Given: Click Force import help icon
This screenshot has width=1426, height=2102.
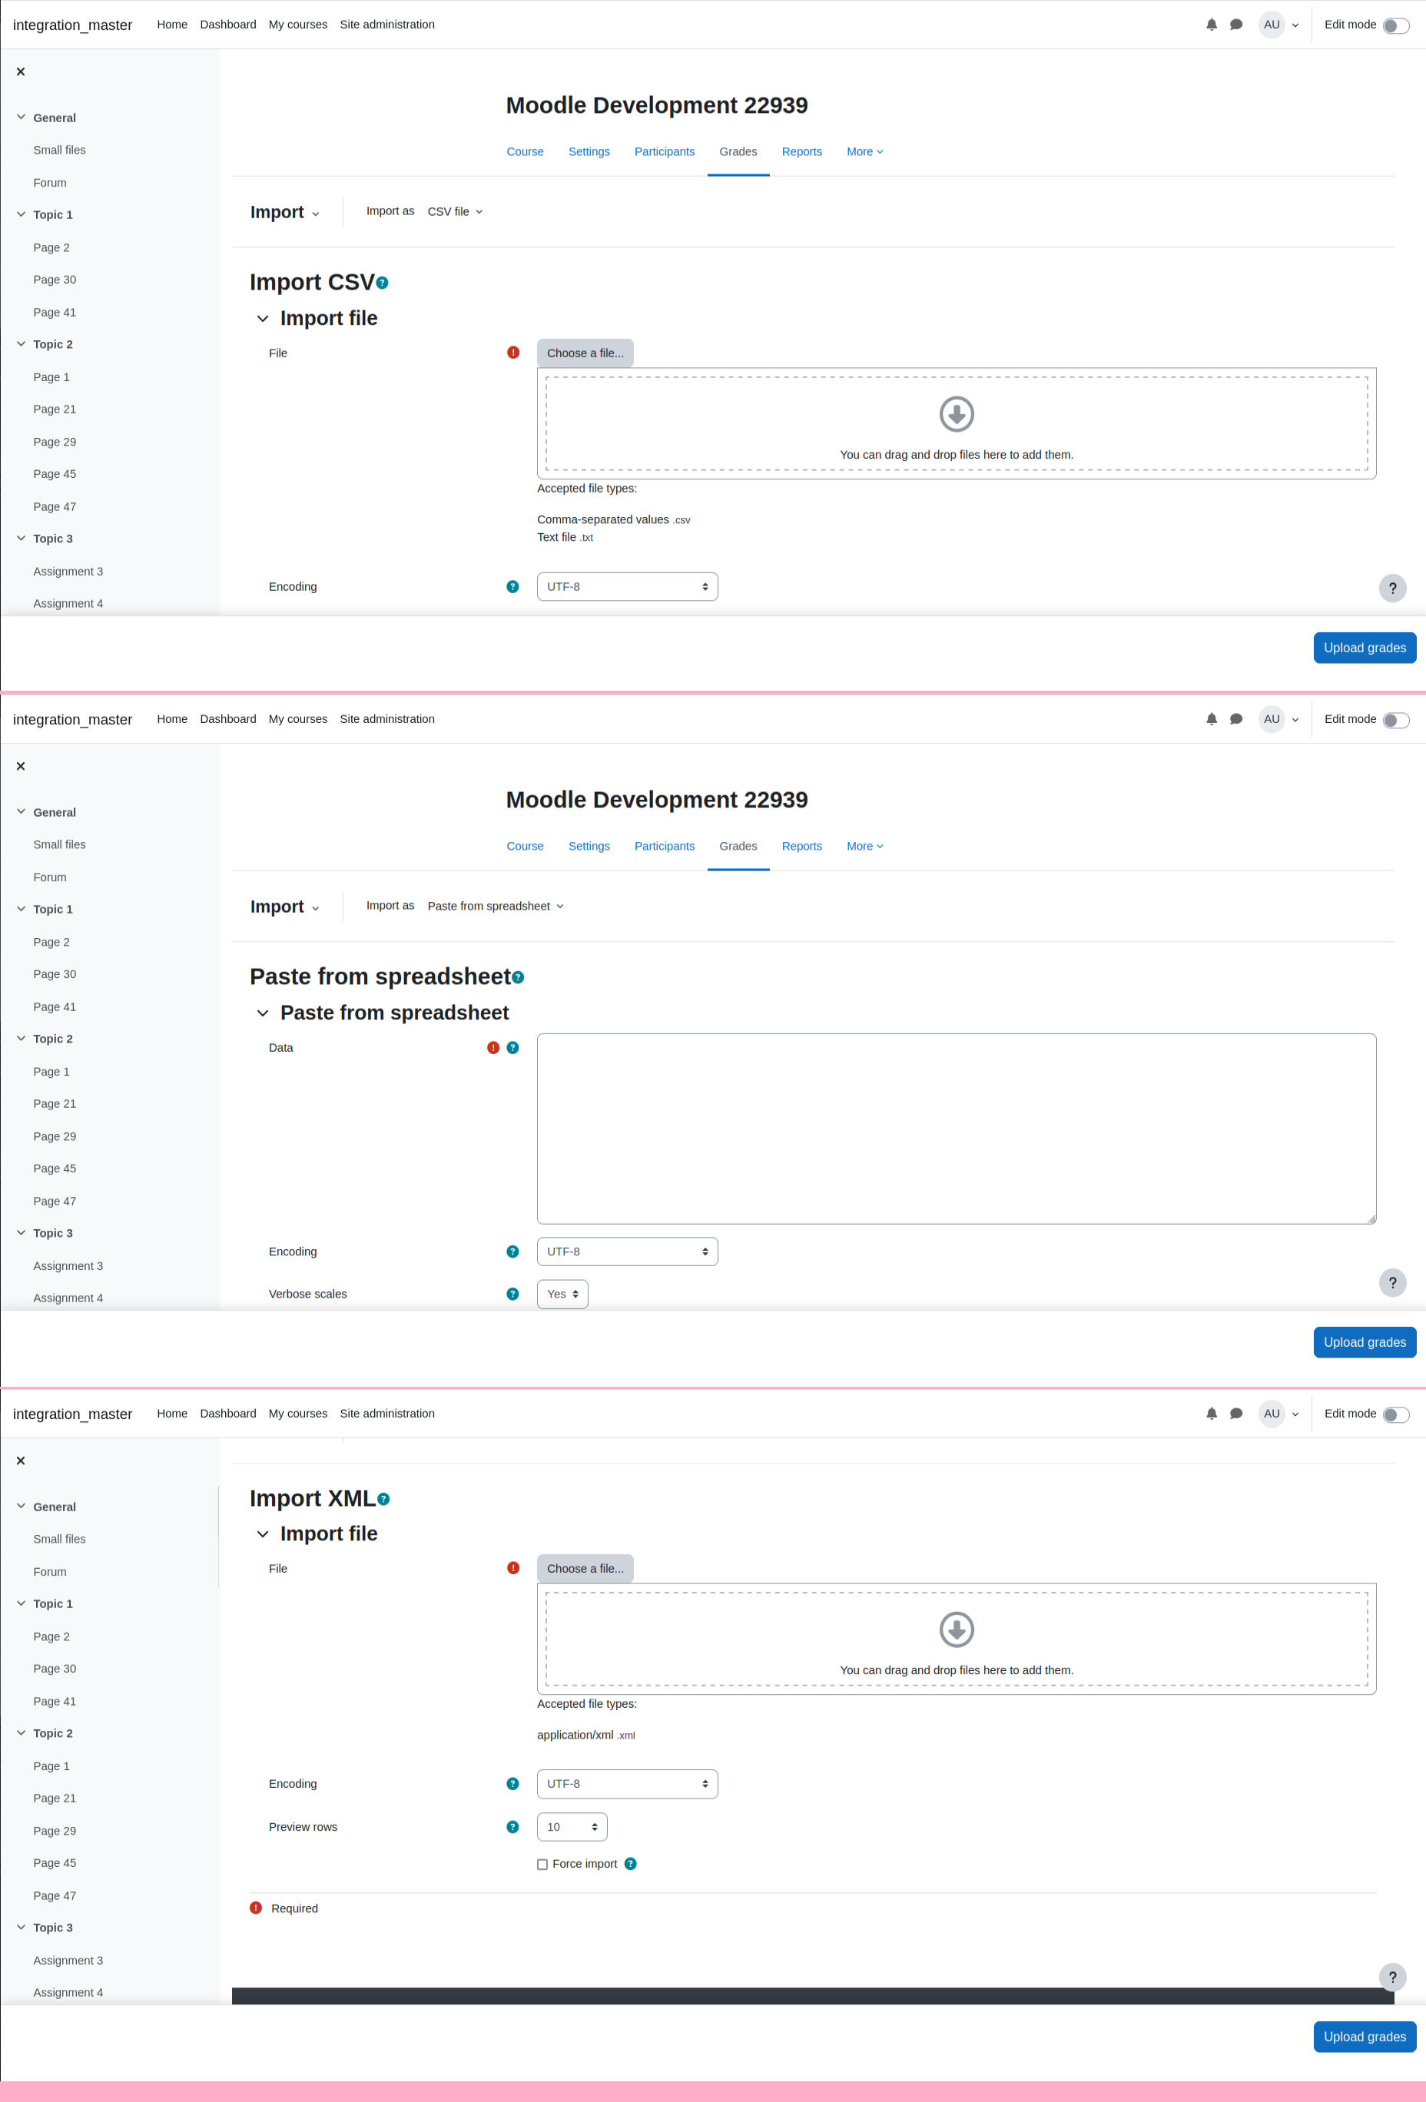Looking at the screenshot, I should click(630, 1864).
